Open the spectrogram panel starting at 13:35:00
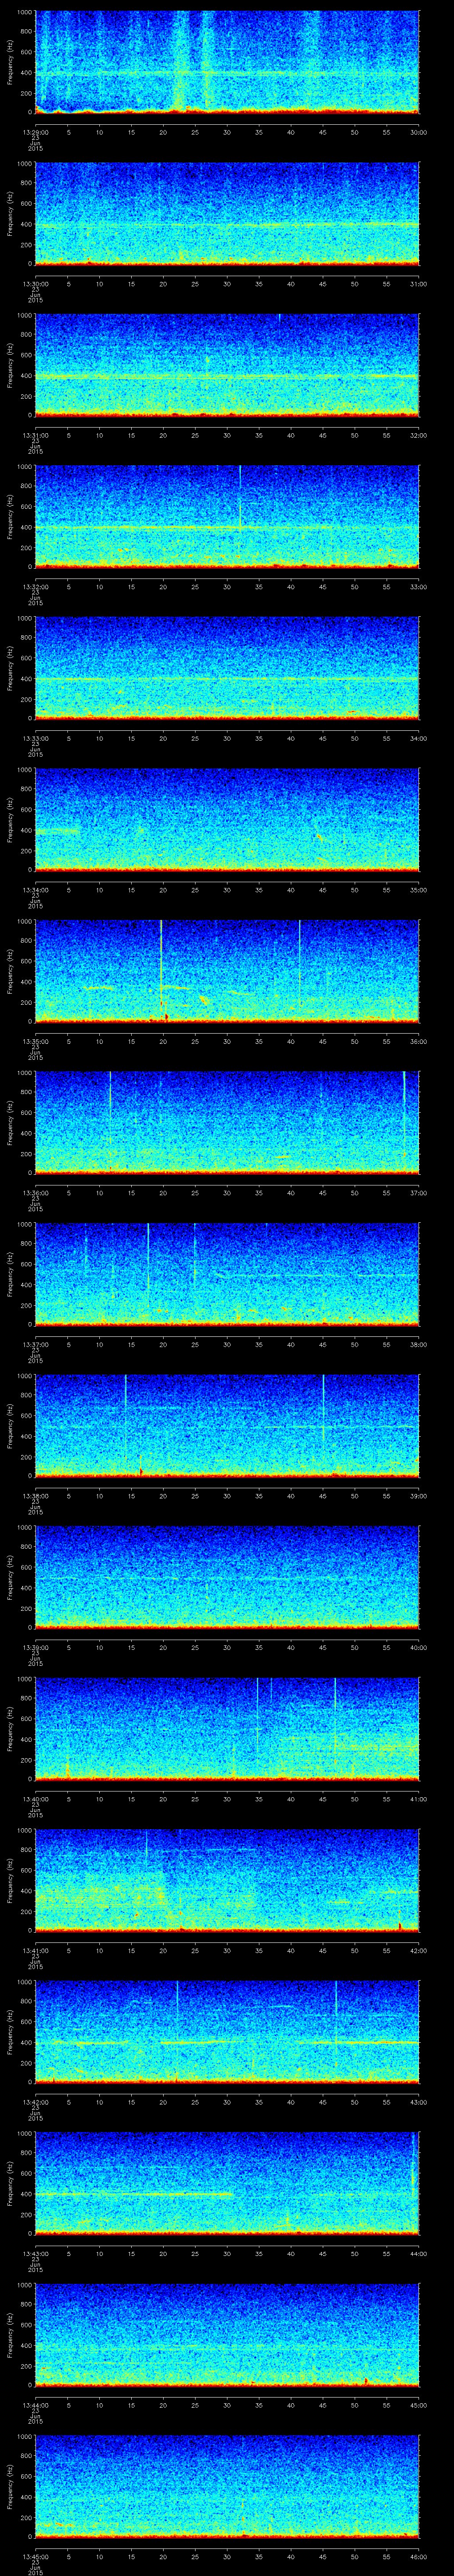This screenshot has height=2576, width=454. tap(227, 971)
